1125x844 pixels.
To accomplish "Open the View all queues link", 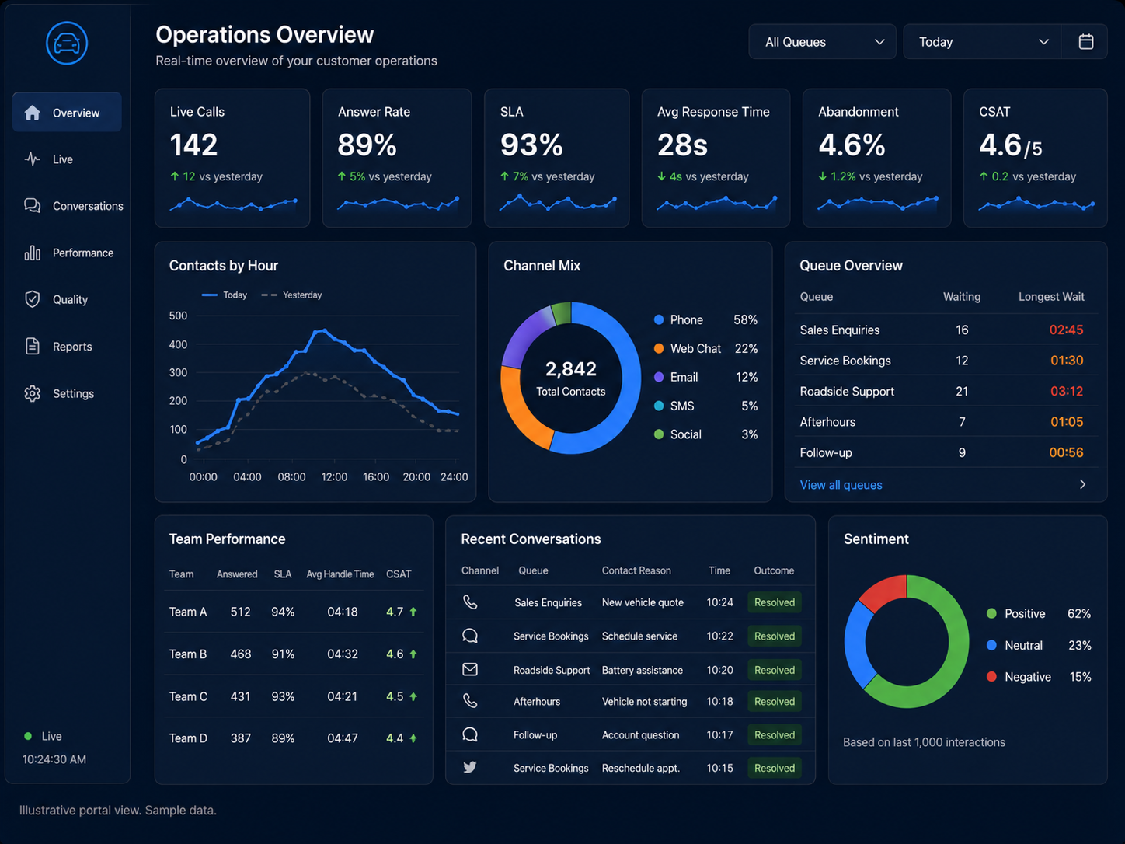I will tap(841, 485).
